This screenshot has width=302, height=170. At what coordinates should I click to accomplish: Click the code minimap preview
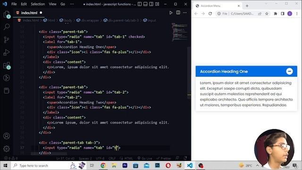pos(179,32)
